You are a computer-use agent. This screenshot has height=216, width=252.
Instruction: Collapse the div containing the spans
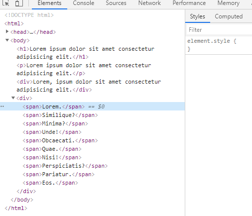(13, 98)
